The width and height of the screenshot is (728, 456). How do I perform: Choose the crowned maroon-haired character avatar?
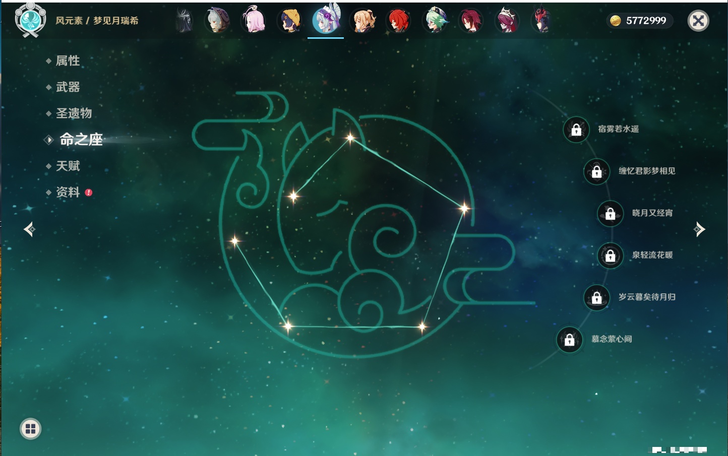pos(507,21)
